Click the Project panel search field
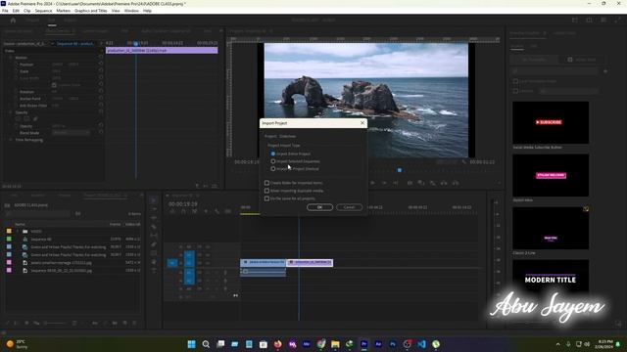The image size is (627, 352). click(x=37, y=214)
